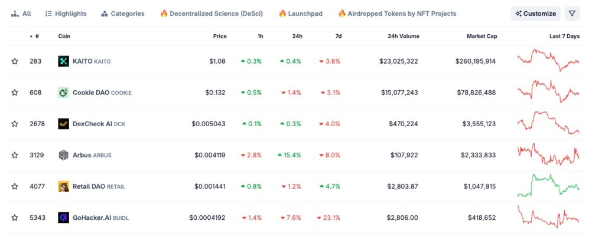The width and height of the screenshot is (605, 234).
Task: Click the KAITO coin logo icon
Action: [64, 61]
